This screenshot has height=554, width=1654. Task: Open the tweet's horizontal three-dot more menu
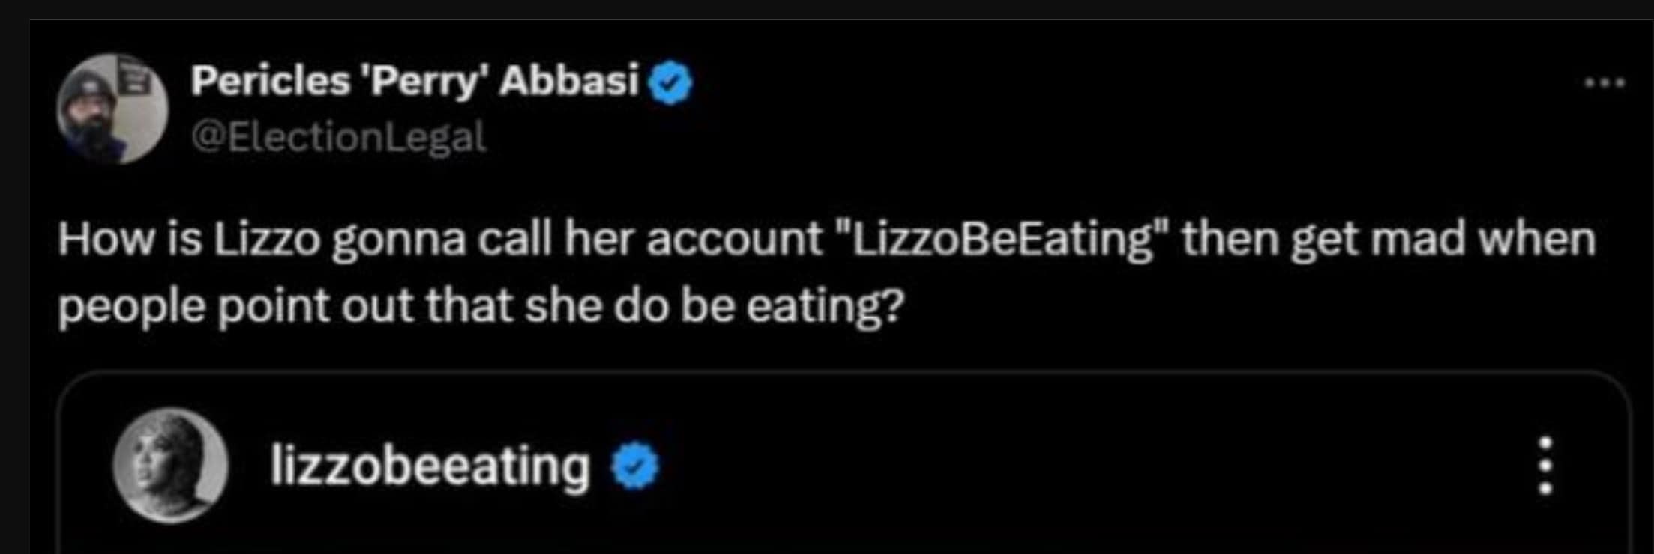1604,82
